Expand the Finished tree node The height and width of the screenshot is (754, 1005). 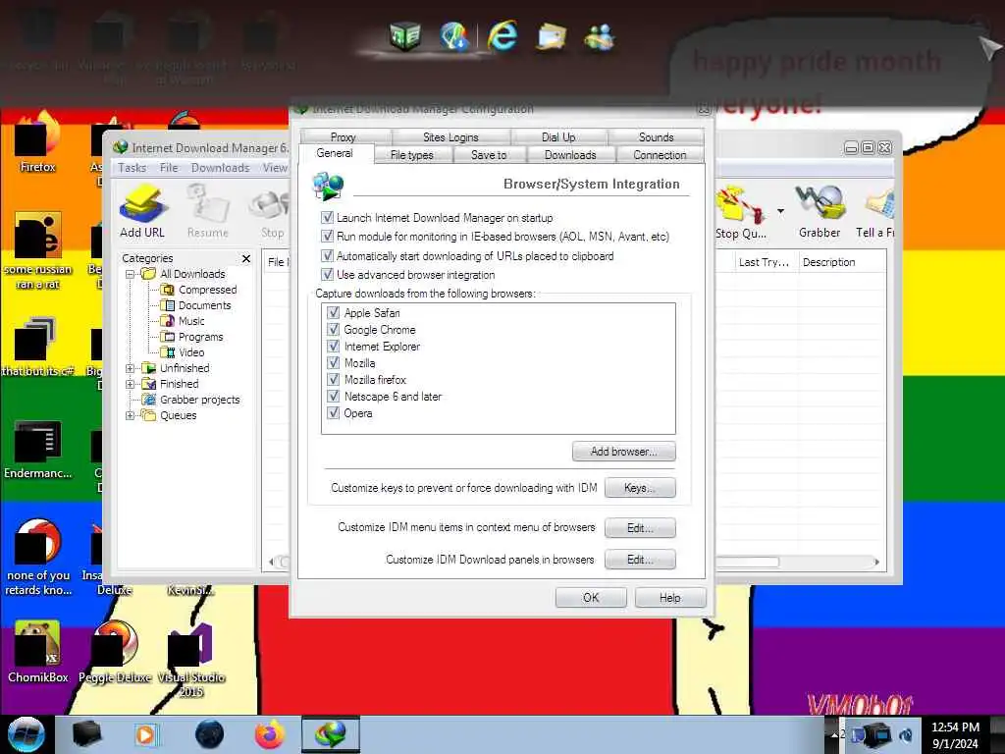click(131, 384)
